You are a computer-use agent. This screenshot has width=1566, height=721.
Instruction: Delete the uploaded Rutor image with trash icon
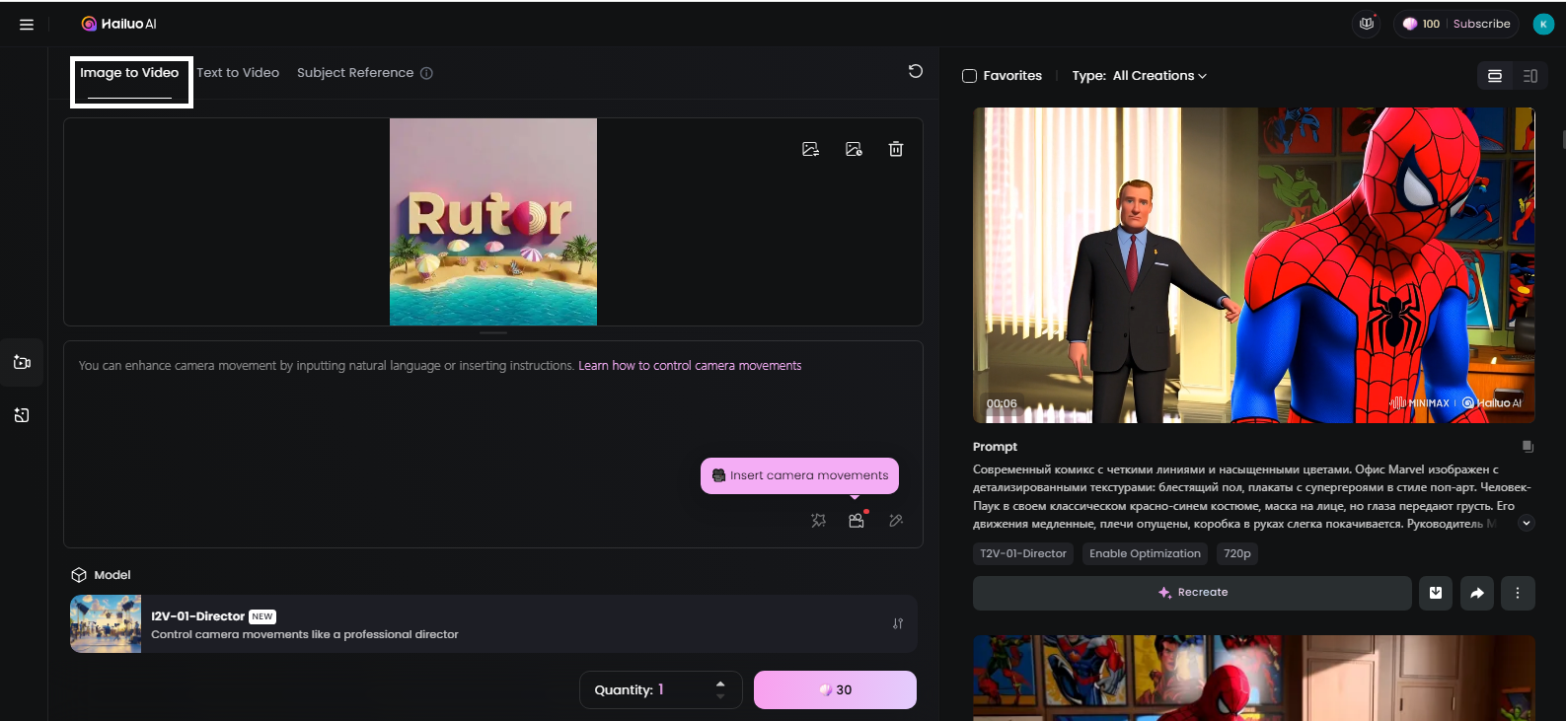tap(895, 149)
